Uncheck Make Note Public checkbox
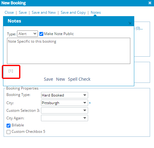The image size is (154, 148). (41, 34)
